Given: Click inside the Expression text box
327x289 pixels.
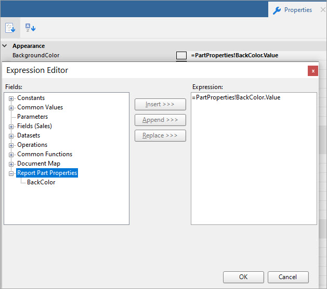Looking at the screenshot, I should 254,158.
